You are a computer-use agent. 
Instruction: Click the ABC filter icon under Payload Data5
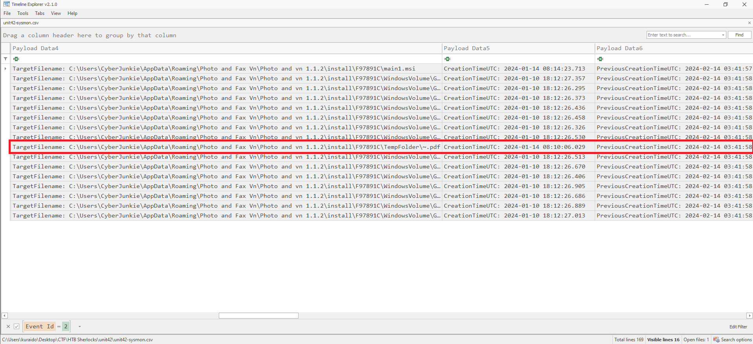point(447,59)
